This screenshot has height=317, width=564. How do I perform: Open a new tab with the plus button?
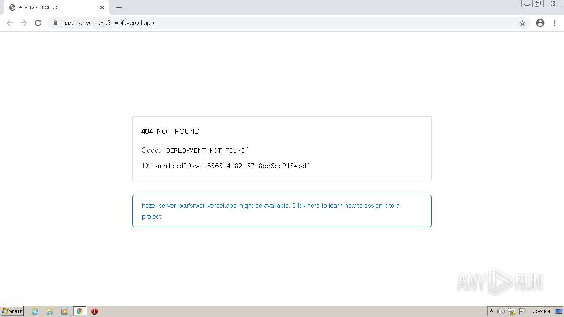tap(119, 7)
